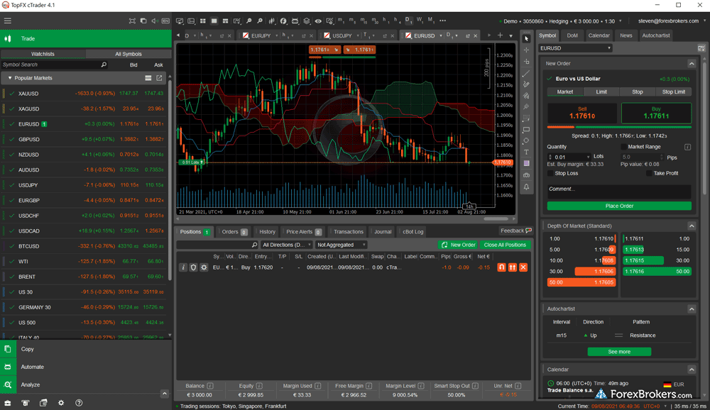Open the Not Aggregated dropdown
Screen dimensions: 710x410
(x=341, y=245)
